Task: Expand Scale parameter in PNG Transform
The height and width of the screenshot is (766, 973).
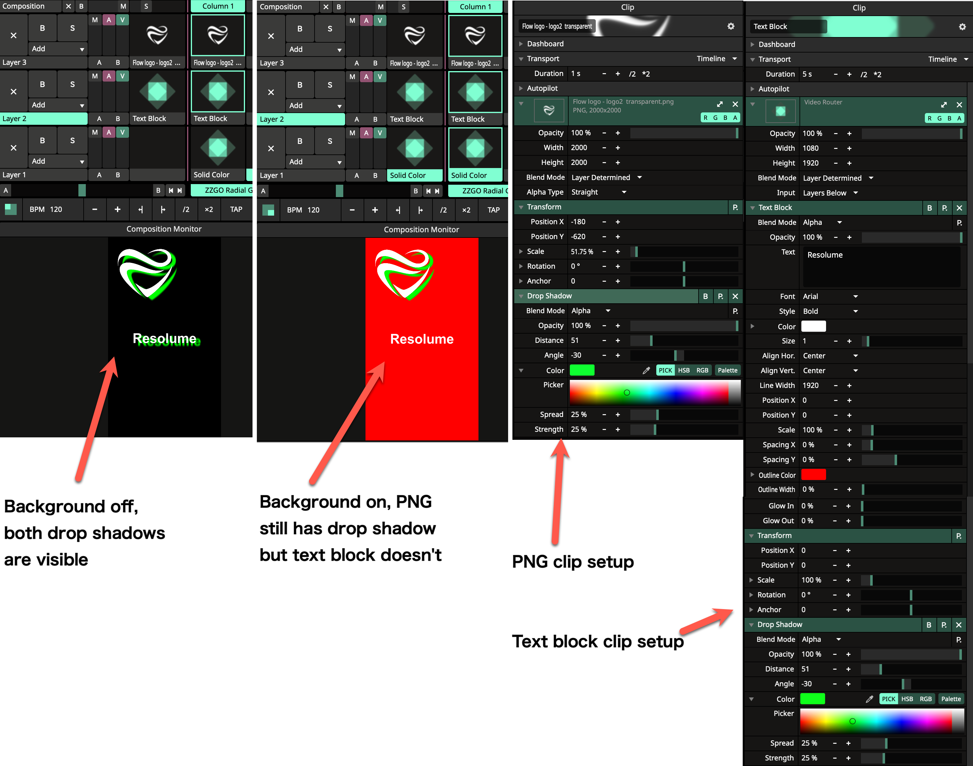Action: (x=521, y=251)
